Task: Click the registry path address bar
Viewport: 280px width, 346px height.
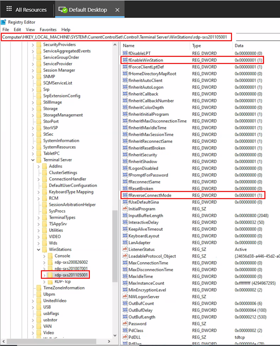Action: click(117, 37)
